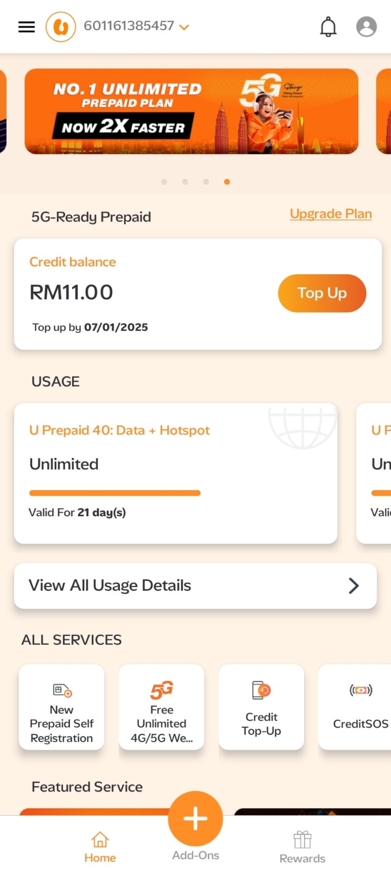
Task: Expand View All Usage Details
Action: click(x=195, y=585)
